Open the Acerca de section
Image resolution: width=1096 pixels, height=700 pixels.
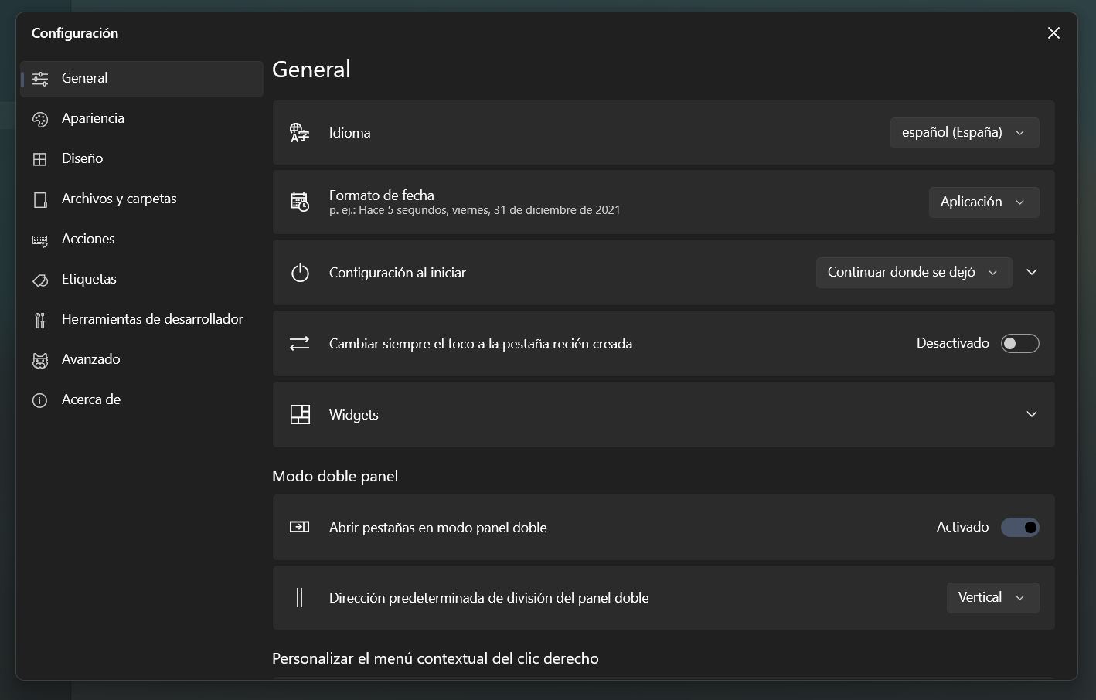pos(90,399)
